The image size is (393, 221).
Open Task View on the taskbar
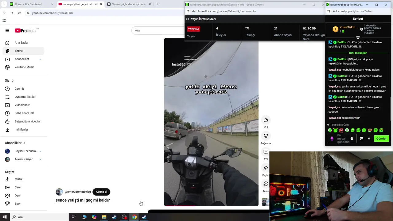(x=74, y=217)
